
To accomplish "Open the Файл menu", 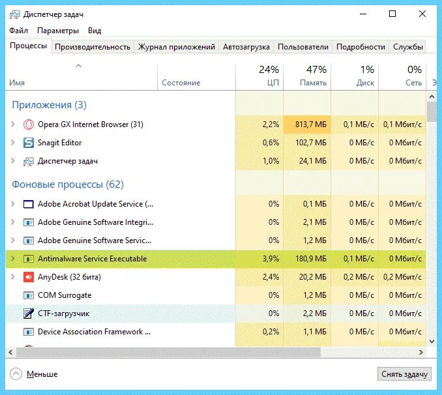I will [x=19, y=31].
